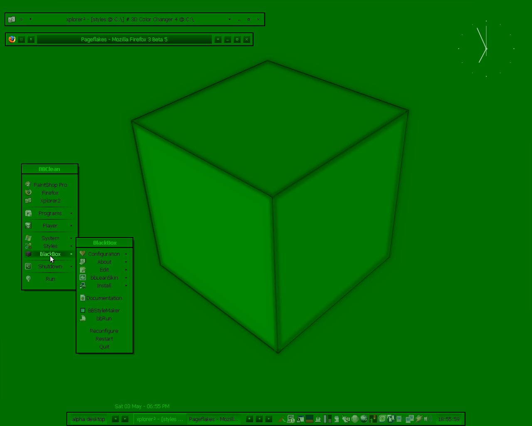
Task: Choose About from the BlackBox menu
Action: tap(104, 262)
